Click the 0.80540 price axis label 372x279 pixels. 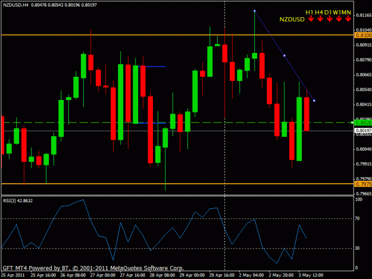[x=364, y=90]
